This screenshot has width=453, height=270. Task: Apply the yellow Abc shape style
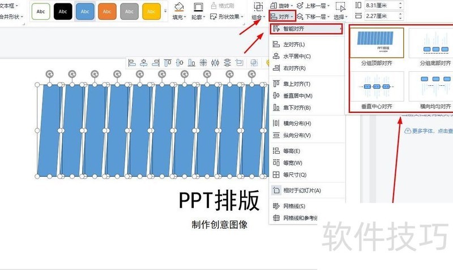click(x=151, y=11)
